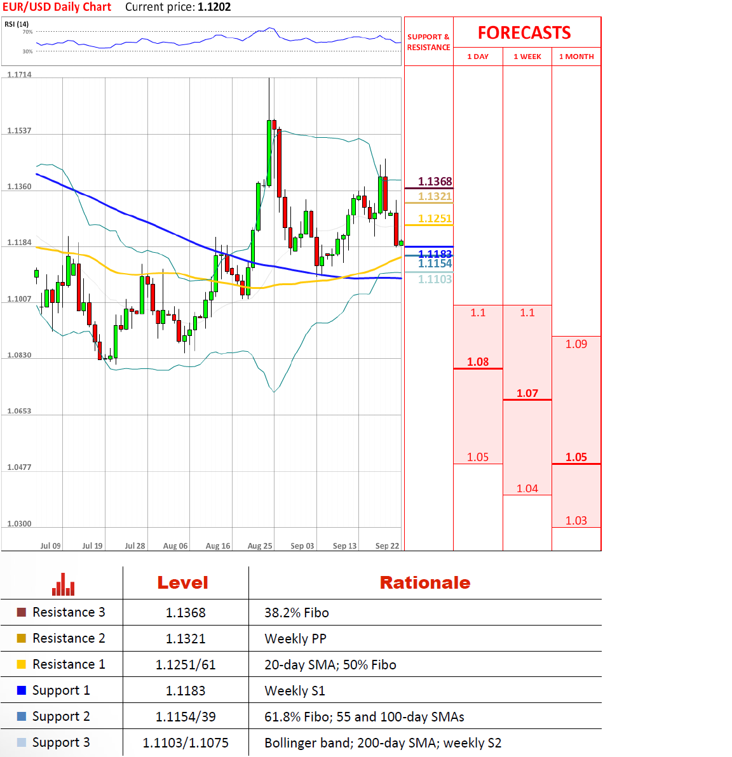Click the Level table column header
The height and width of the screenshot is (757, 732).
pyautogui.click(x=182, y=583)
